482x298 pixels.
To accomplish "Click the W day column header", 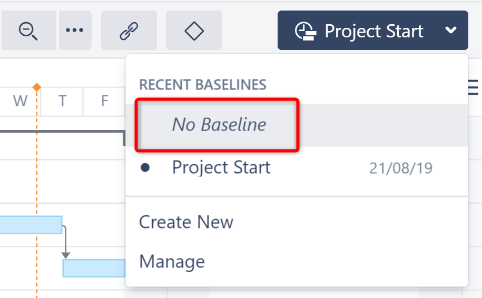I will pyautogui.click(x=20, y=101).
